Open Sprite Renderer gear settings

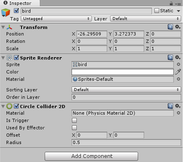(178, 58)
